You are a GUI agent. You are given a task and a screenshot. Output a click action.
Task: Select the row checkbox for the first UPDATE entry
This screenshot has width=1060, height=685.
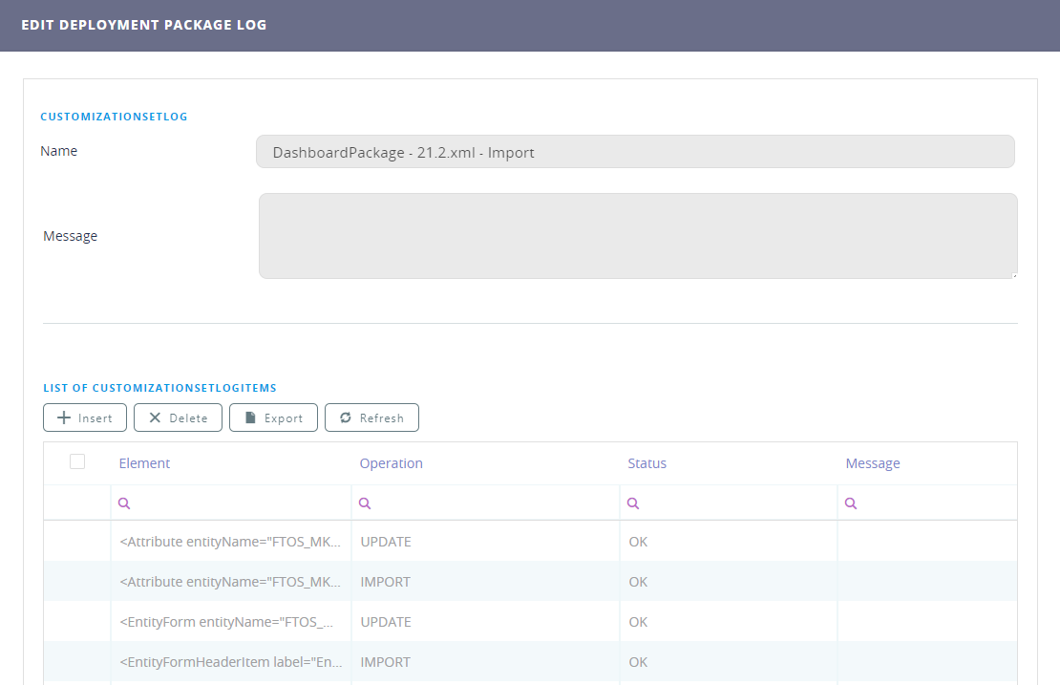tap(77, 542)
